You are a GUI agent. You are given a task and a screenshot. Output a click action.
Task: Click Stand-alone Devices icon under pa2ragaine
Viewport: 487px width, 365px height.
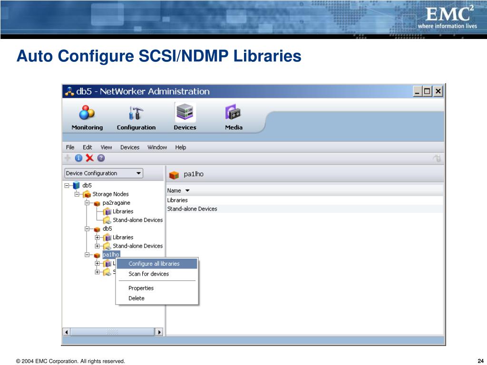tap(107, 221)
